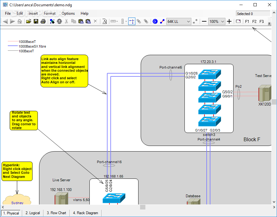277x217 pixels.
Task: Cut the selected diagram object
Action: 67,21
